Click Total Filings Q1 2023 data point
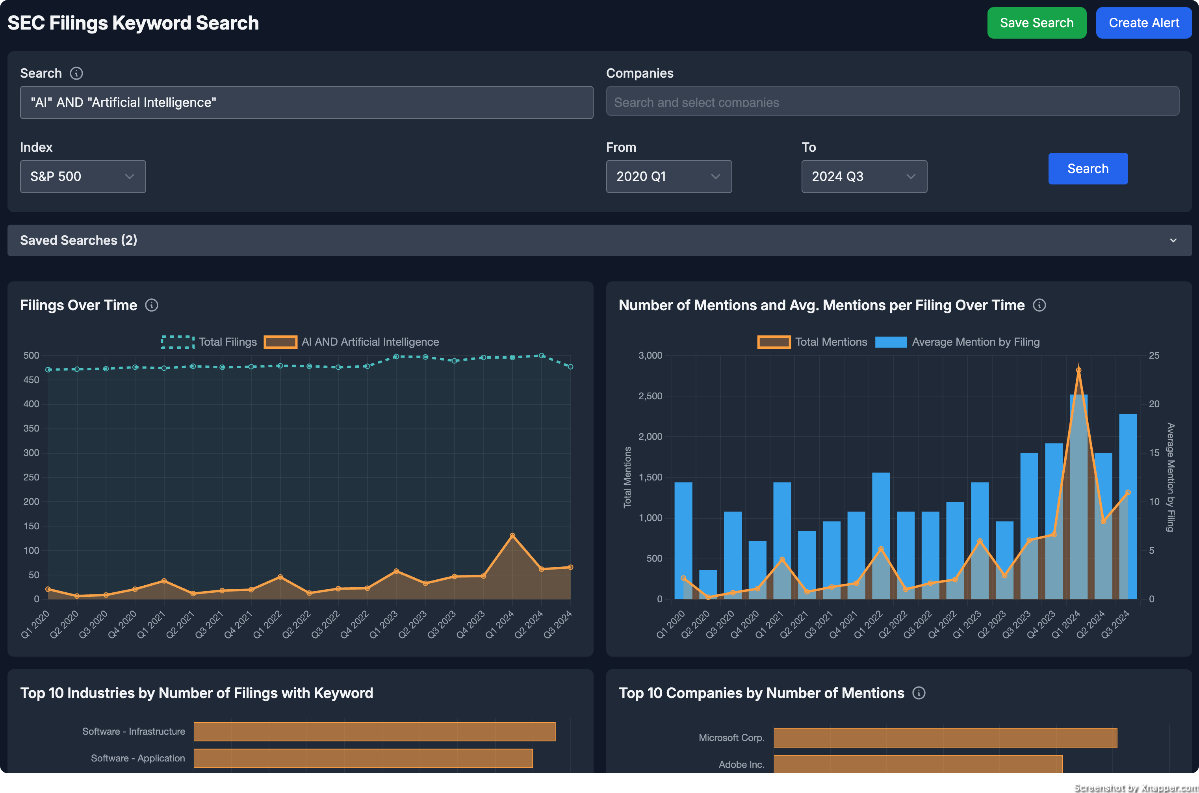The image size is (1199, 793). [x=396, y=357]
